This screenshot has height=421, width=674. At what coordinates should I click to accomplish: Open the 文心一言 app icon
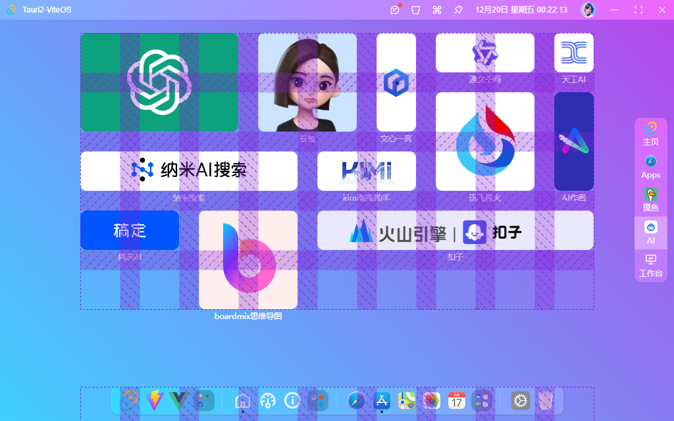coord(396,82)
